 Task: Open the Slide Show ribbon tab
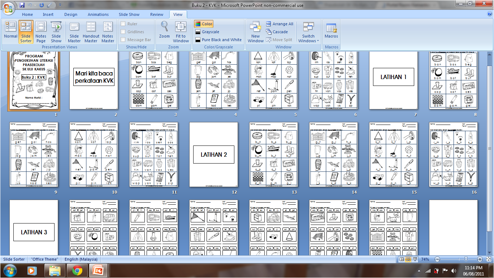129,14
